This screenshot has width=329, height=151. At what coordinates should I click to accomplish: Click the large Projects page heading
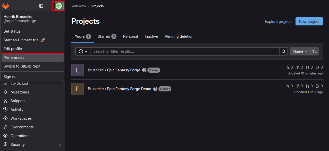[86, 21]
